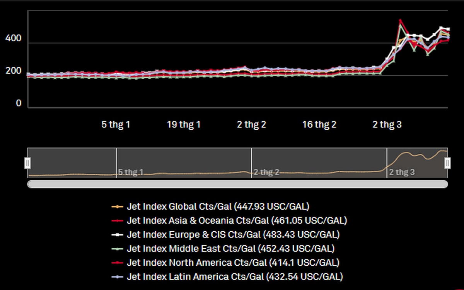The image size is (464, 290).
Task: Click the Asia & Oceania legend line marker
Action: coord(117,221)
